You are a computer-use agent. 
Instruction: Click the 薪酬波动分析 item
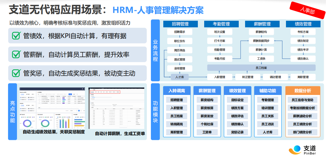pyautogui.click(x=303, y=116)
